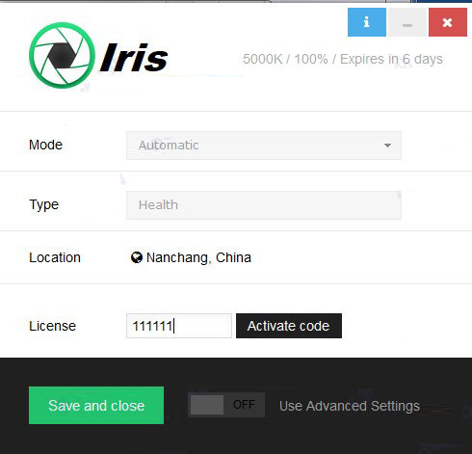
Task: Click the License label
Action: (52, 326)
